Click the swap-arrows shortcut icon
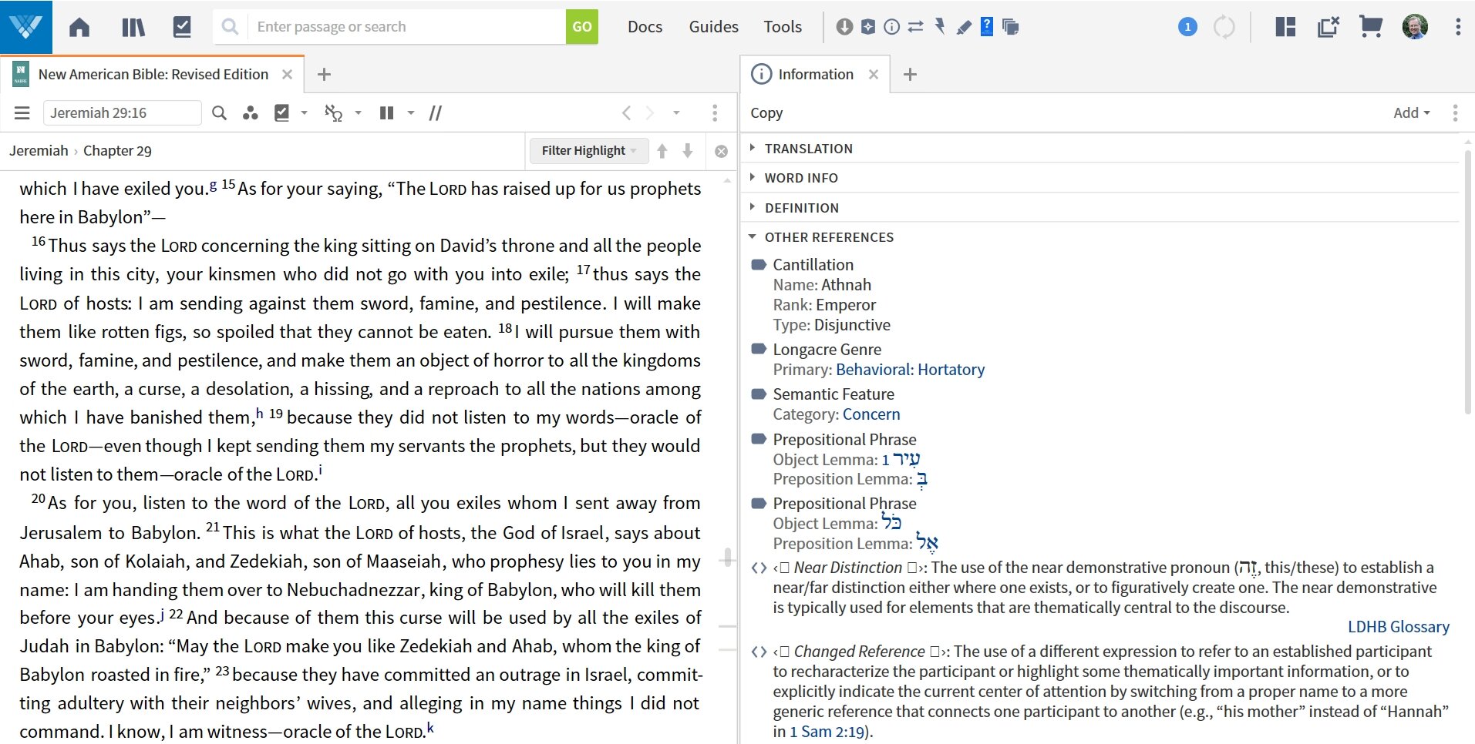Image resolution: width=1475 pixels, height=744 pixels. pyautogui.click(x=915, y=27)
